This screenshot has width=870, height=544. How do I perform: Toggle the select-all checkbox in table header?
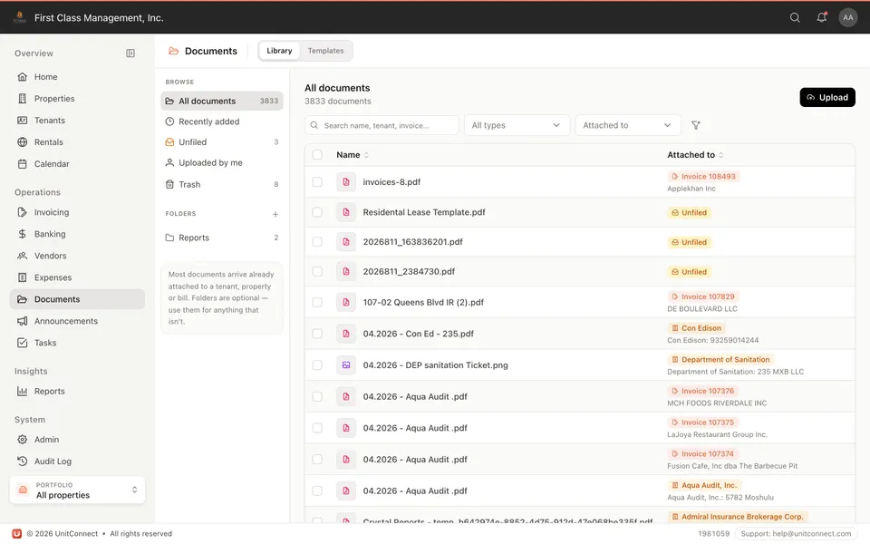pyautogui.click(x=317, y=155)
